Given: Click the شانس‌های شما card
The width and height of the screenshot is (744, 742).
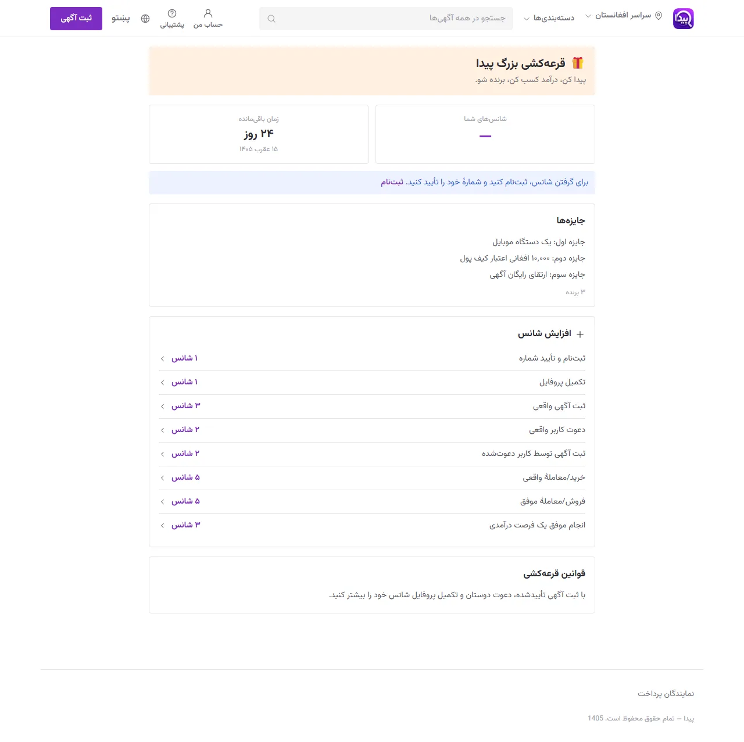Looking at the screenshot, I should (x=485, y=134).
